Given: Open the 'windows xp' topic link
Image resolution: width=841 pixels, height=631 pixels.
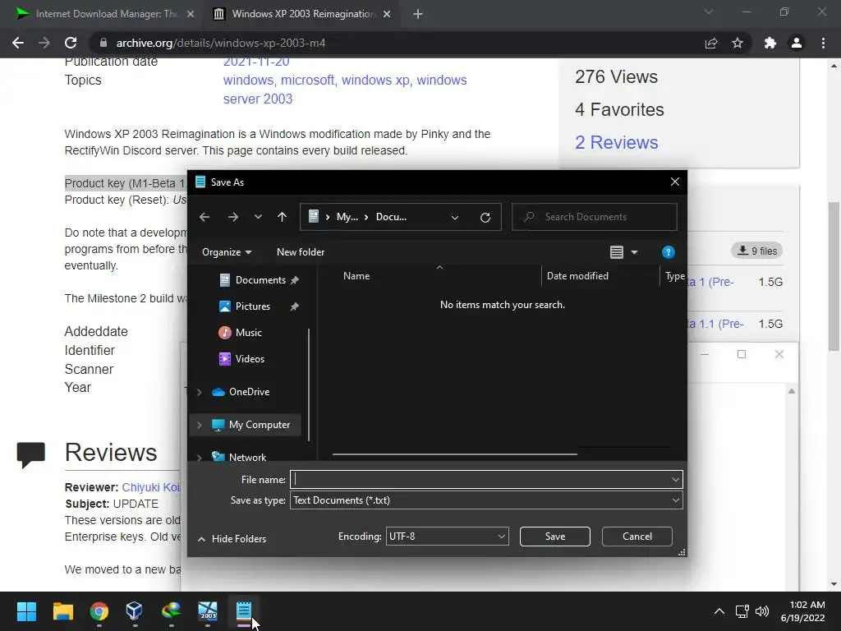Looking at the screenshot, I should tap(375, 80).
